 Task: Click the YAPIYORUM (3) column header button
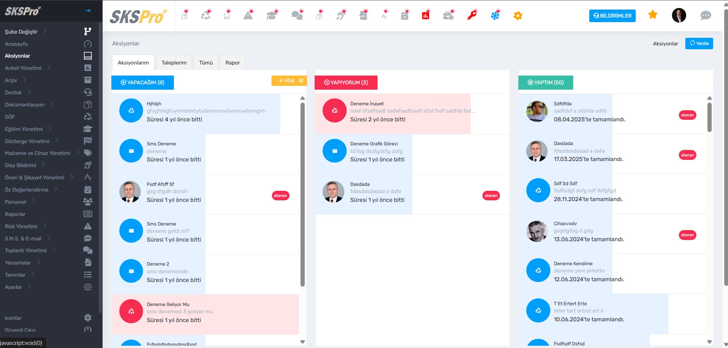[346, 82]
